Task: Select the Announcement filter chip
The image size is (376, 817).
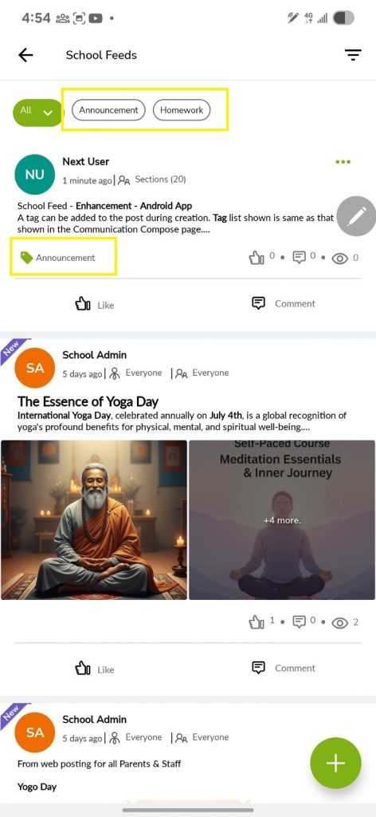Action: (108, 110)
